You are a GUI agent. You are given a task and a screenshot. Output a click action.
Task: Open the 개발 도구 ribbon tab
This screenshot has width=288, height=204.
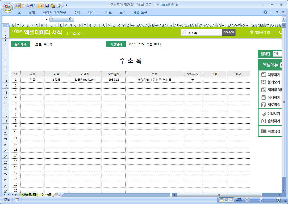140,12
